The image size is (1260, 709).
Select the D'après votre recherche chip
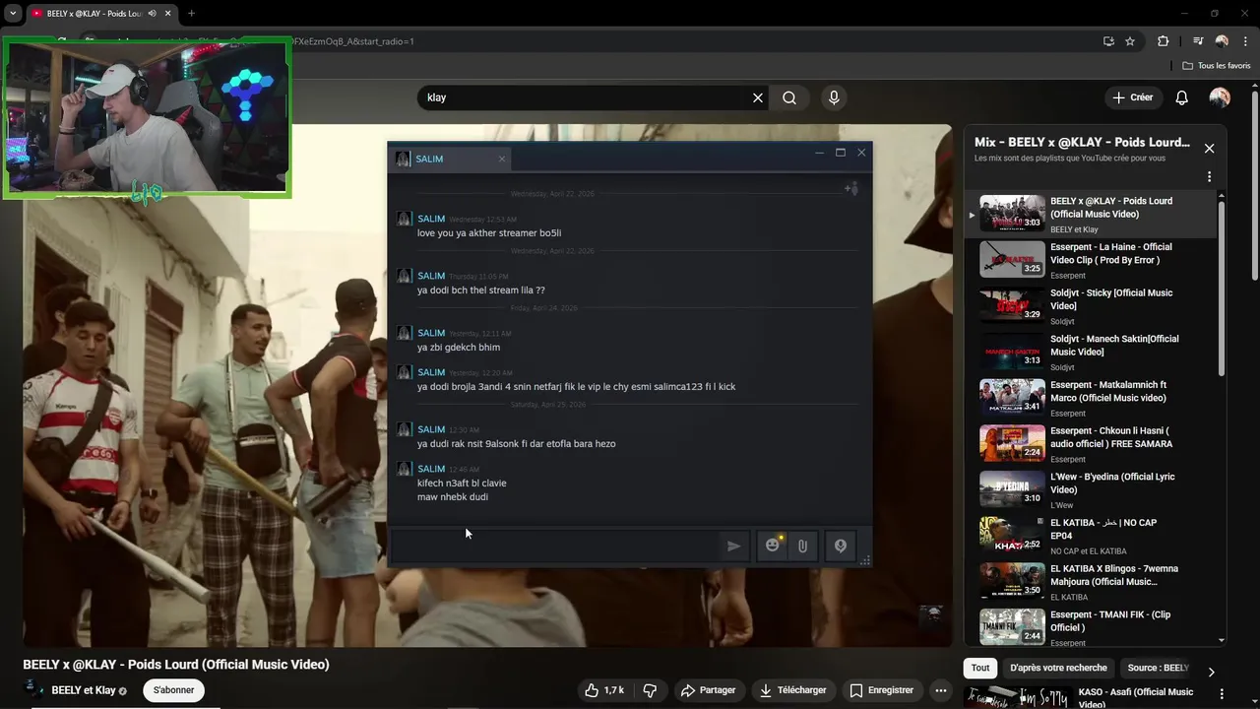point(1058,668)
